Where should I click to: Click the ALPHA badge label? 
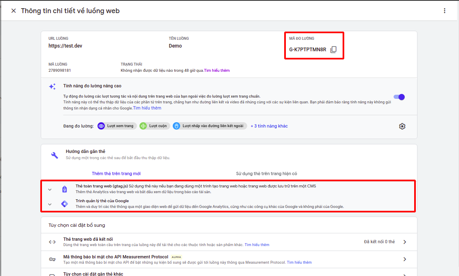pos(176,257)
